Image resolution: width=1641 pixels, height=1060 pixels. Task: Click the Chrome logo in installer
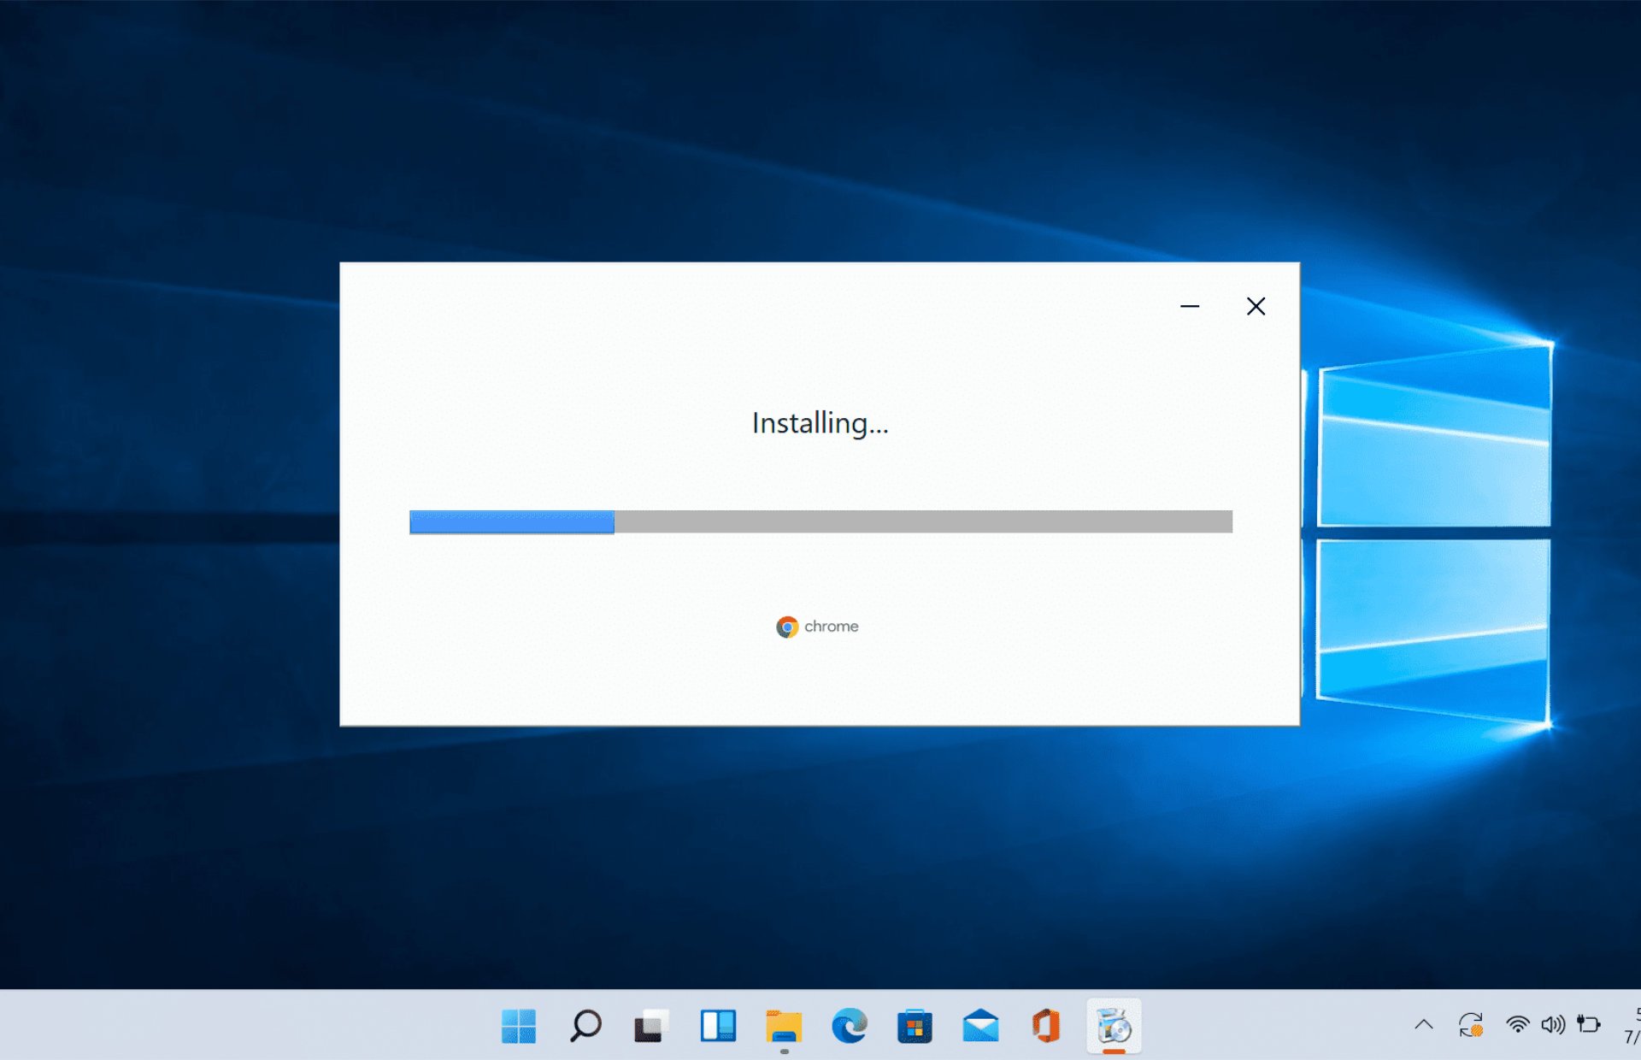[787, 627]
